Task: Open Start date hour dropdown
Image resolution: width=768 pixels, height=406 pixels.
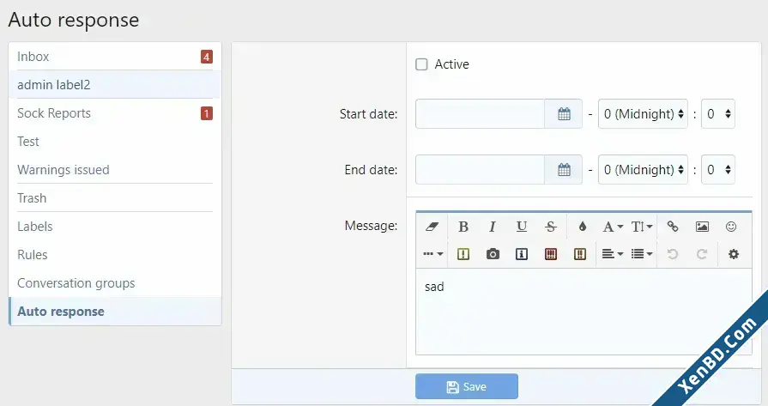Action: click(x=643, y=114)
